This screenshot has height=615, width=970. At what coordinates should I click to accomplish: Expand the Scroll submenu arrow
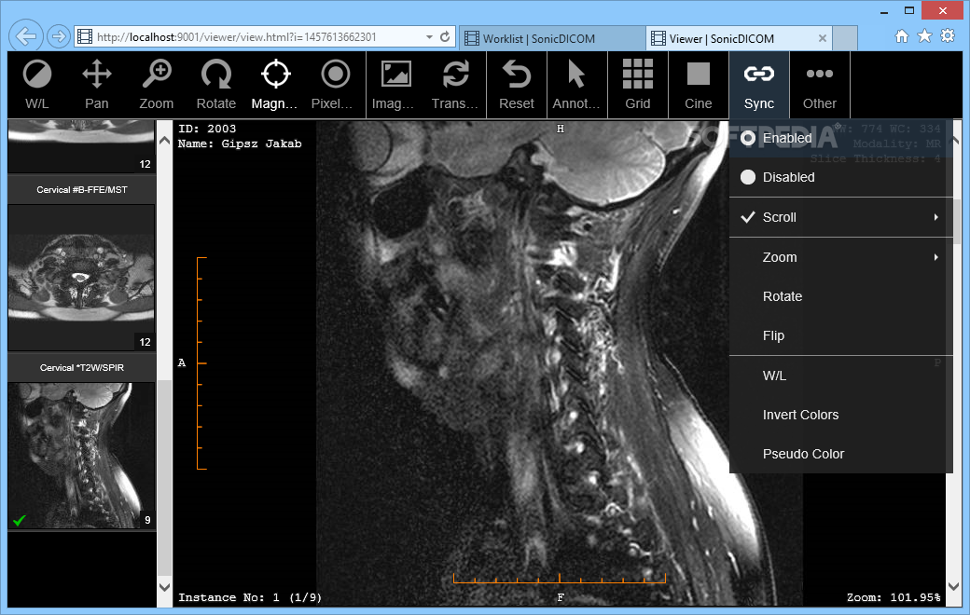tap(936, 217)
